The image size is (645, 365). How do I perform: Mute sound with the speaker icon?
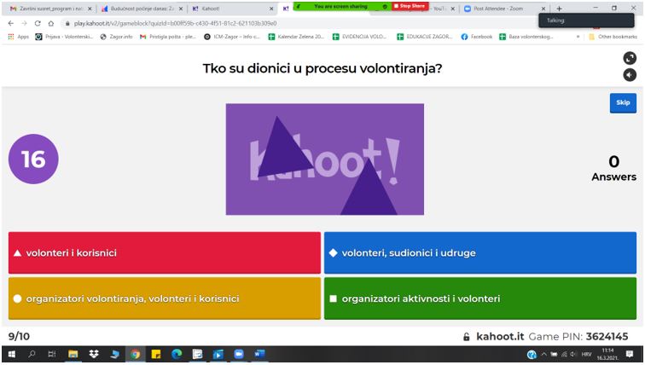(x=630, y=75)
